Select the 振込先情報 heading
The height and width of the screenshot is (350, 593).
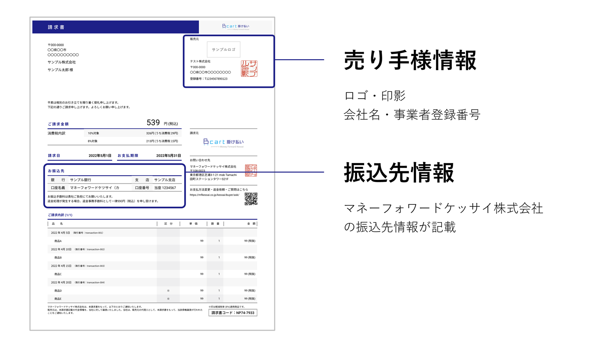(399, 173)
